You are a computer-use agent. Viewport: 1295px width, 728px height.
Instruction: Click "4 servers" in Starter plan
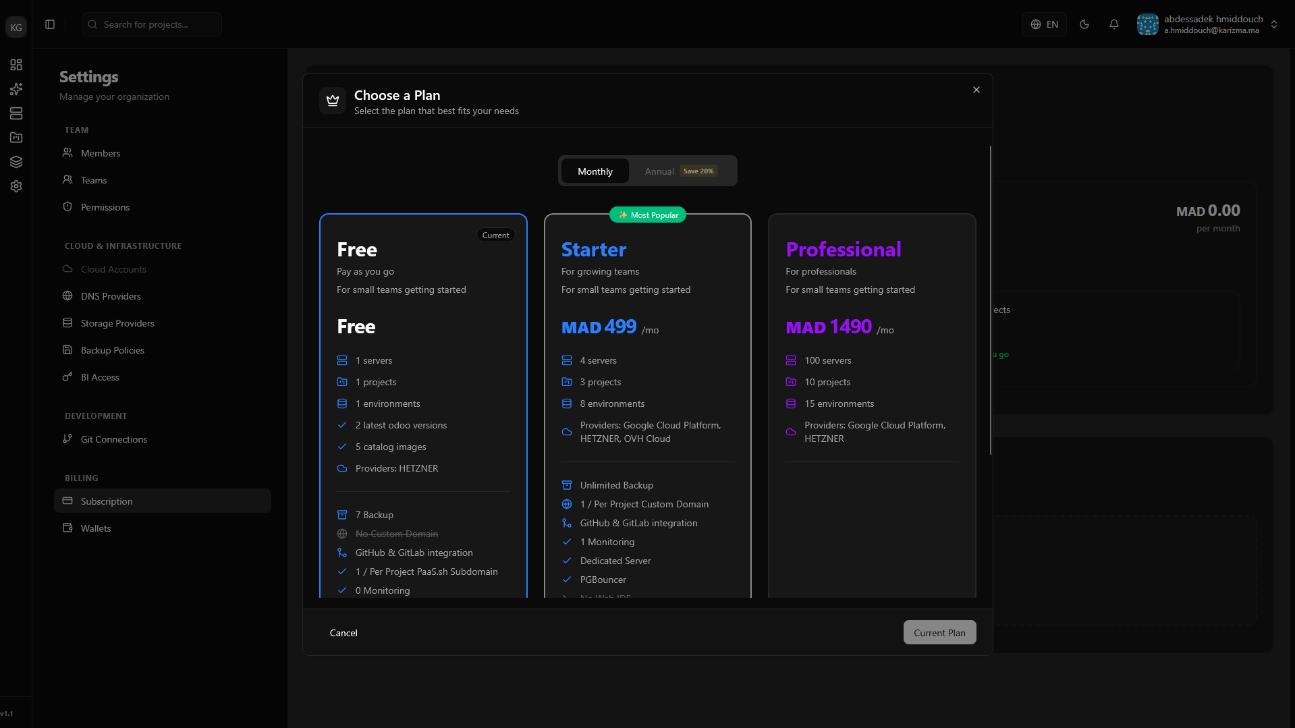tap(599, 360)
